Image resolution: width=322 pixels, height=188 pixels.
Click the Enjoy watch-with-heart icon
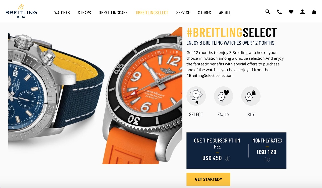coord(223,96)
